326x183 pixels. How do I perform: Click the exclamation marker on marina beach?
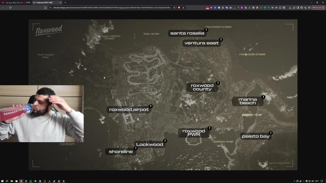click(x=263, y=97)
